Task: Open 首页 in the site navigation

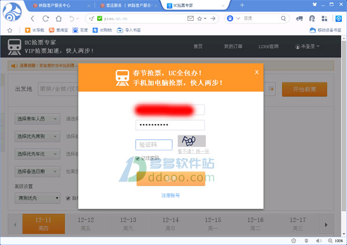Action: (x=198, y=46)
